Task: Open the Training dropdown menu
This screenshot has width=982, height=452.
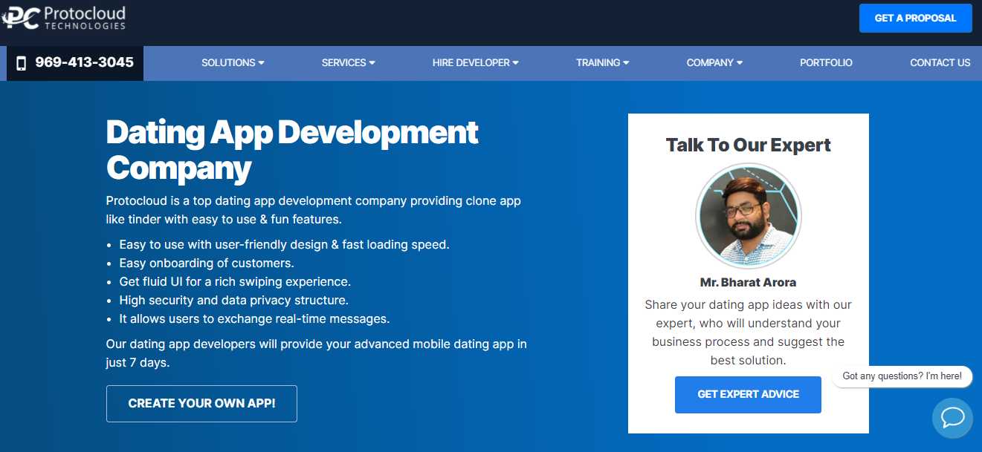Action: 602,63
